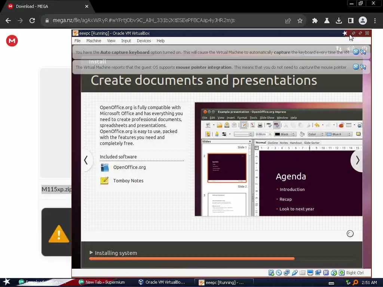Reload the MEGA download page
Screen dimensions: 383x287
(x=32, y=21)
